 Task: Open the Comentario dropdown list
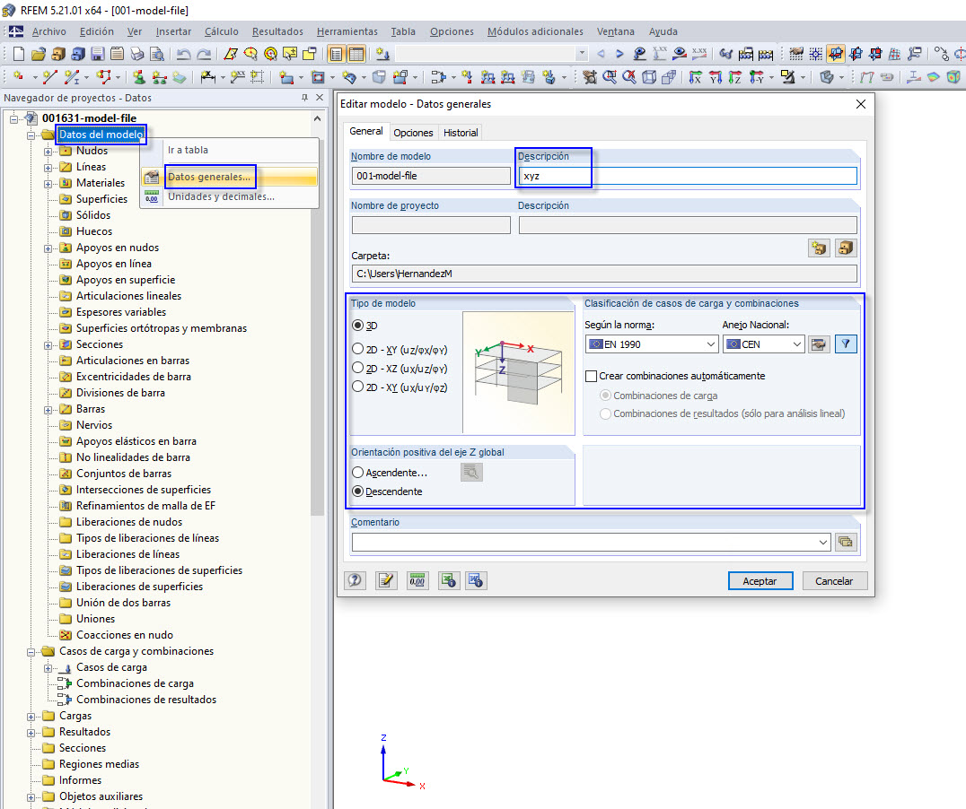[823, 543]
